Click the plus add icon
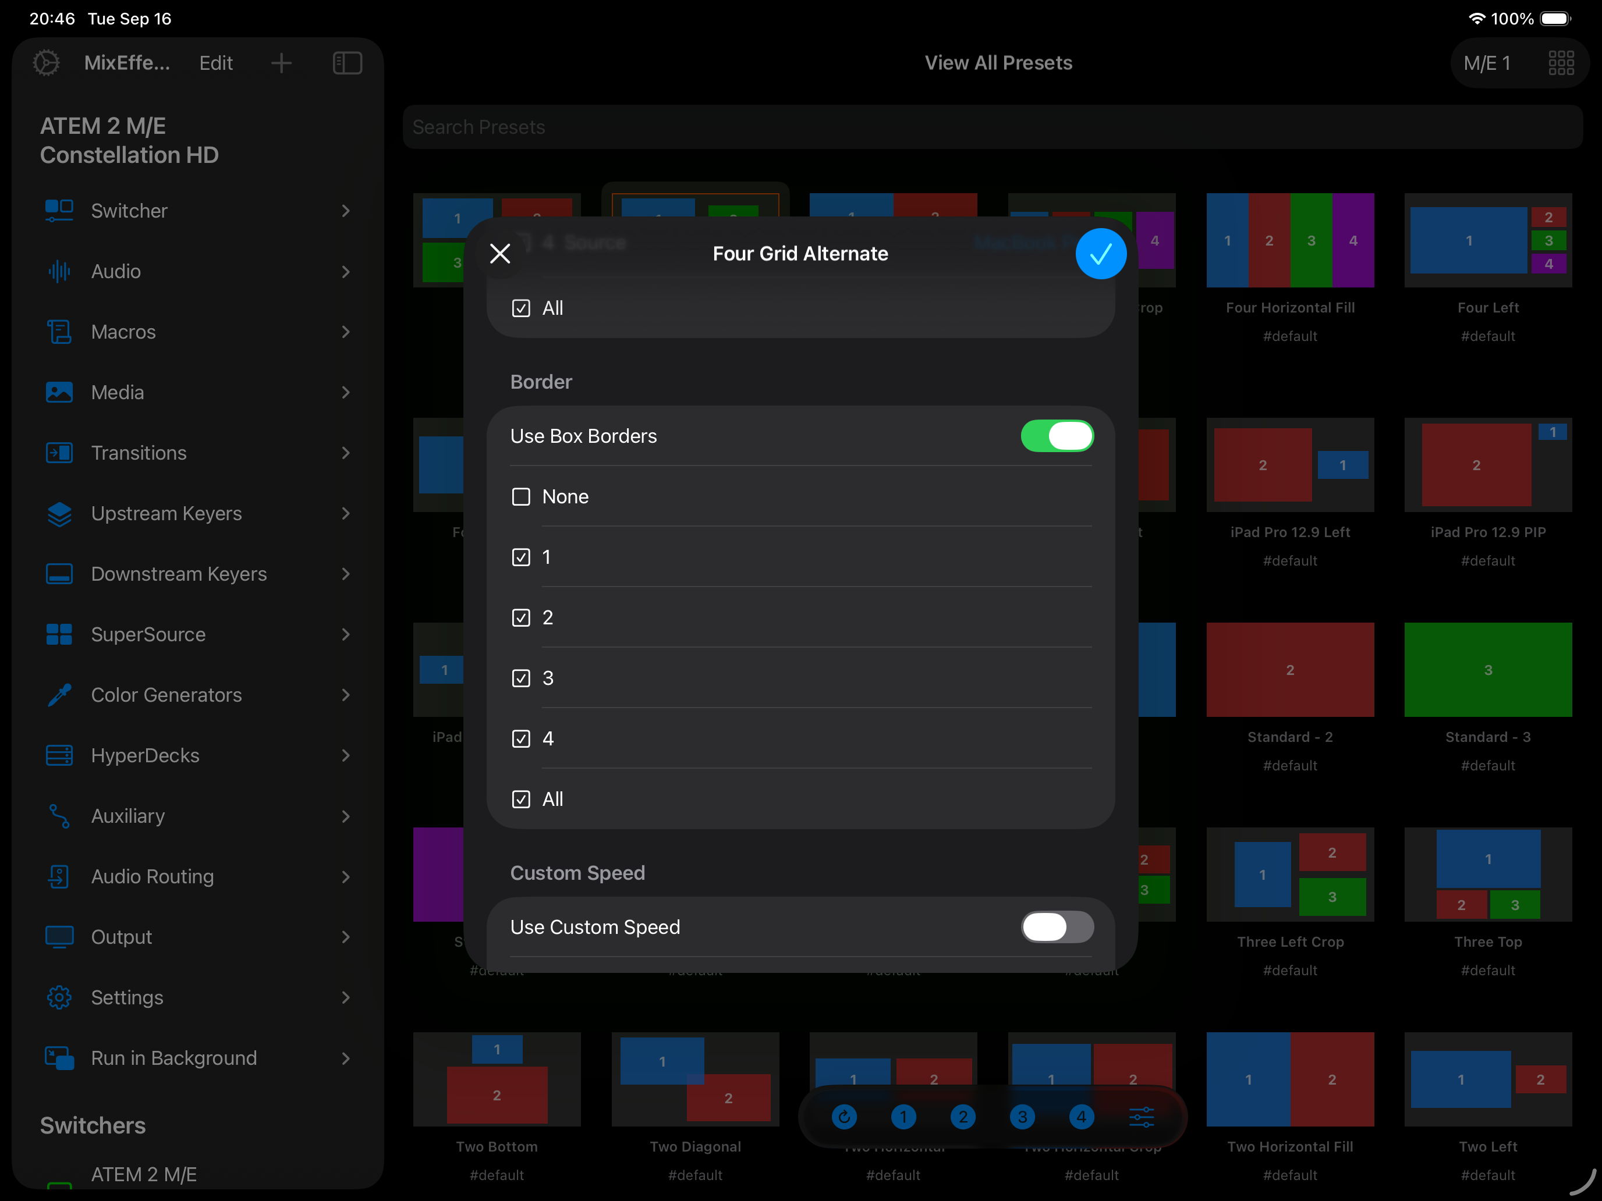1602x1201 pixels. 281,63
